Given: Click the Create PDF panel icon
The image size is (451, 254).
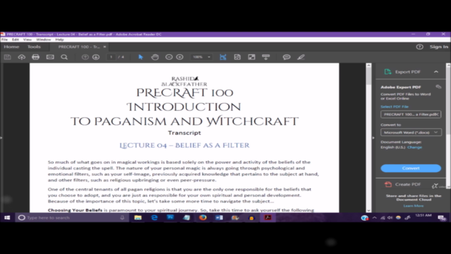Looking at the screenshot, I should tap(388, 184).
